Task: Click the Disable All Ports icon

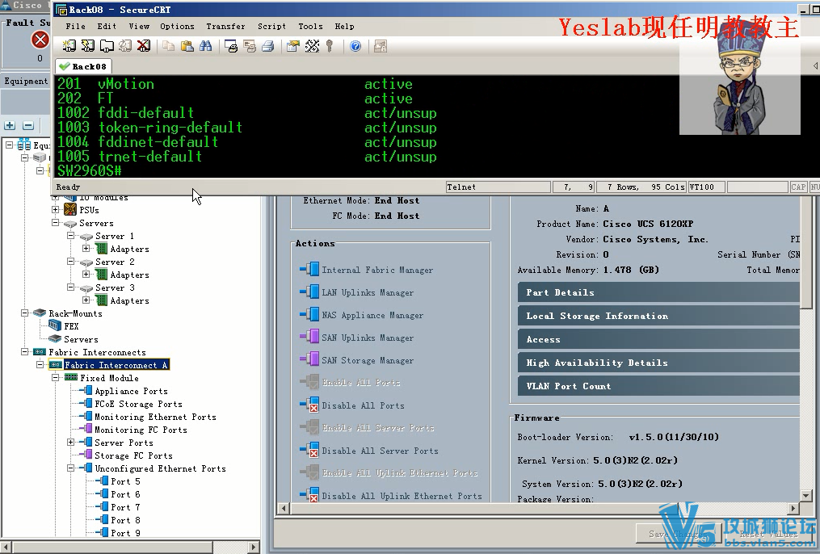Action: (309, 405)
